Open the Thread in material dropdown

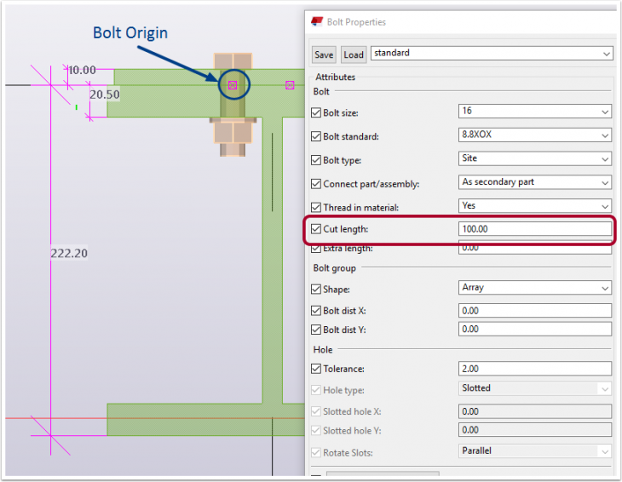[535, 206]
